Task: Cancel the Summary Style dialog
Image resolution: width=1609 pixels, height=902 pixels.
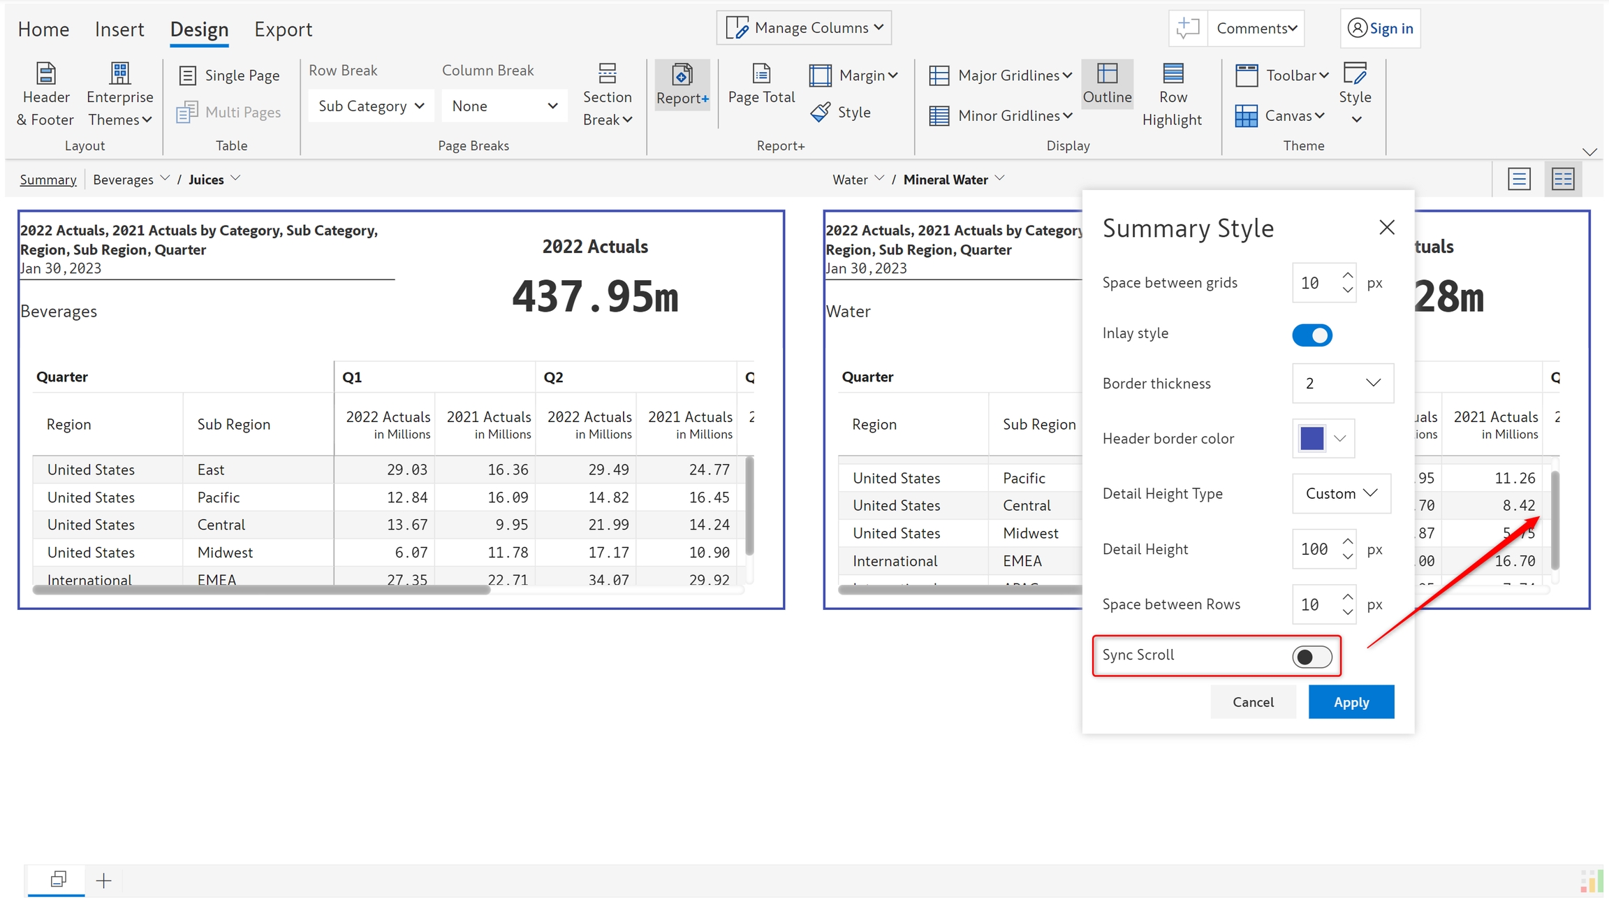Action: (x=1253, y=701)
